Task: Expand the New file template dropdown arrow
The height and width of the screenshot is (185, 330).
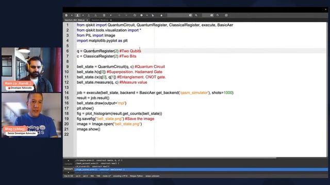Action: pos(72,15)
